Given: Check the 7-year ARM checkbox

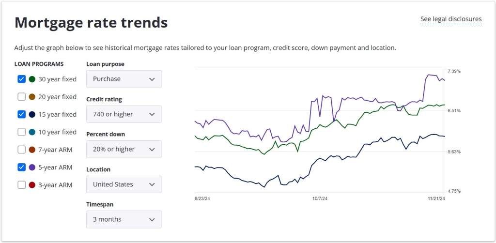Looking at the screenshot, I should tap(21, 150).
